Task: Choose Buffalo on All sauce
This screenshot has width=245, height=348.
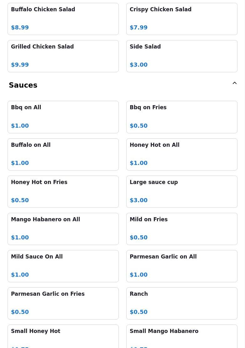Action: coord(63,155)
